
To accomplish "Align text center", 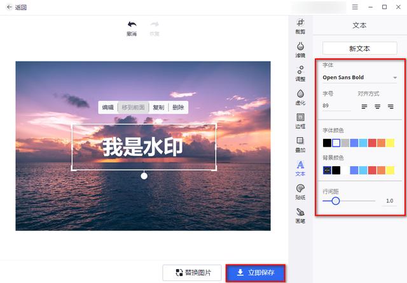I will (x=377, y=107).
